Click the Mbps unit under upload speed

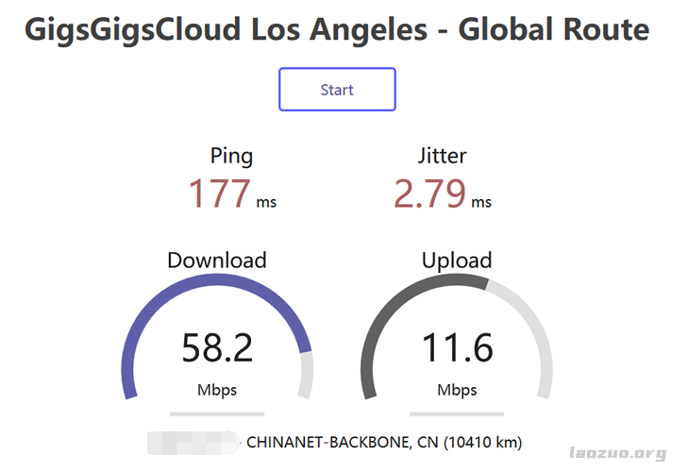pyautogui.click(x=457, y=389)
